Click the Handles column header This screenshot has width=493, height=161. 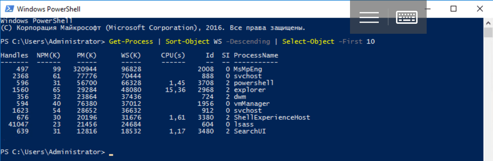15,56
